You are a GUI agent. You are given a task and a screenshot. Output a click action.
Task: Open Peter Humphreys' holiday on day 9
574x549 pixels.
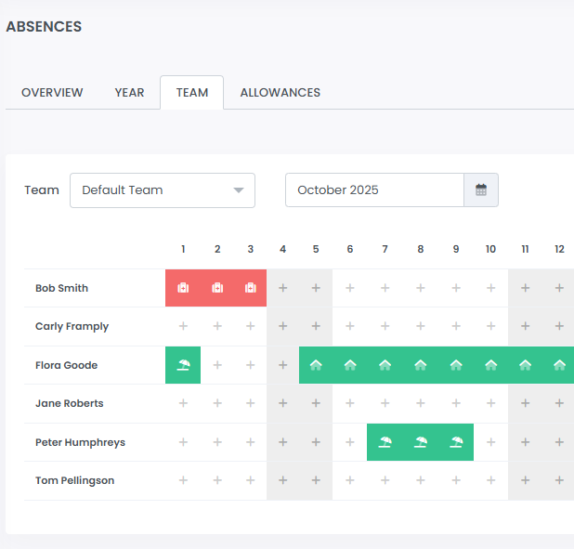[x=455, y=442]
